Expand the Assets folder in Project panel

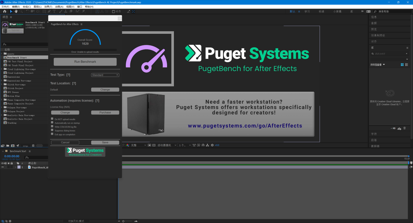coord(1,54)
